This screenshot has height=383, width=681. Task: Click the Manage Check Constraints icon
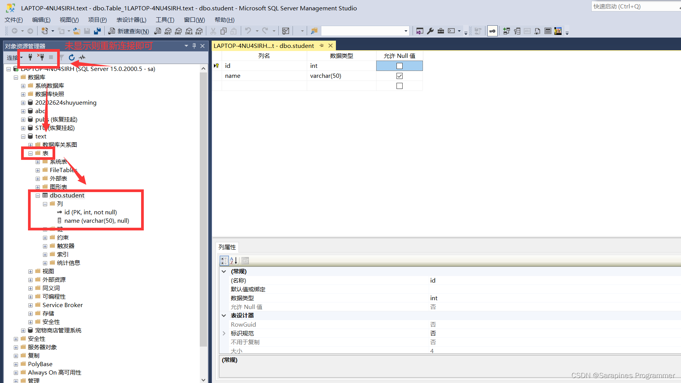(548, 31)
